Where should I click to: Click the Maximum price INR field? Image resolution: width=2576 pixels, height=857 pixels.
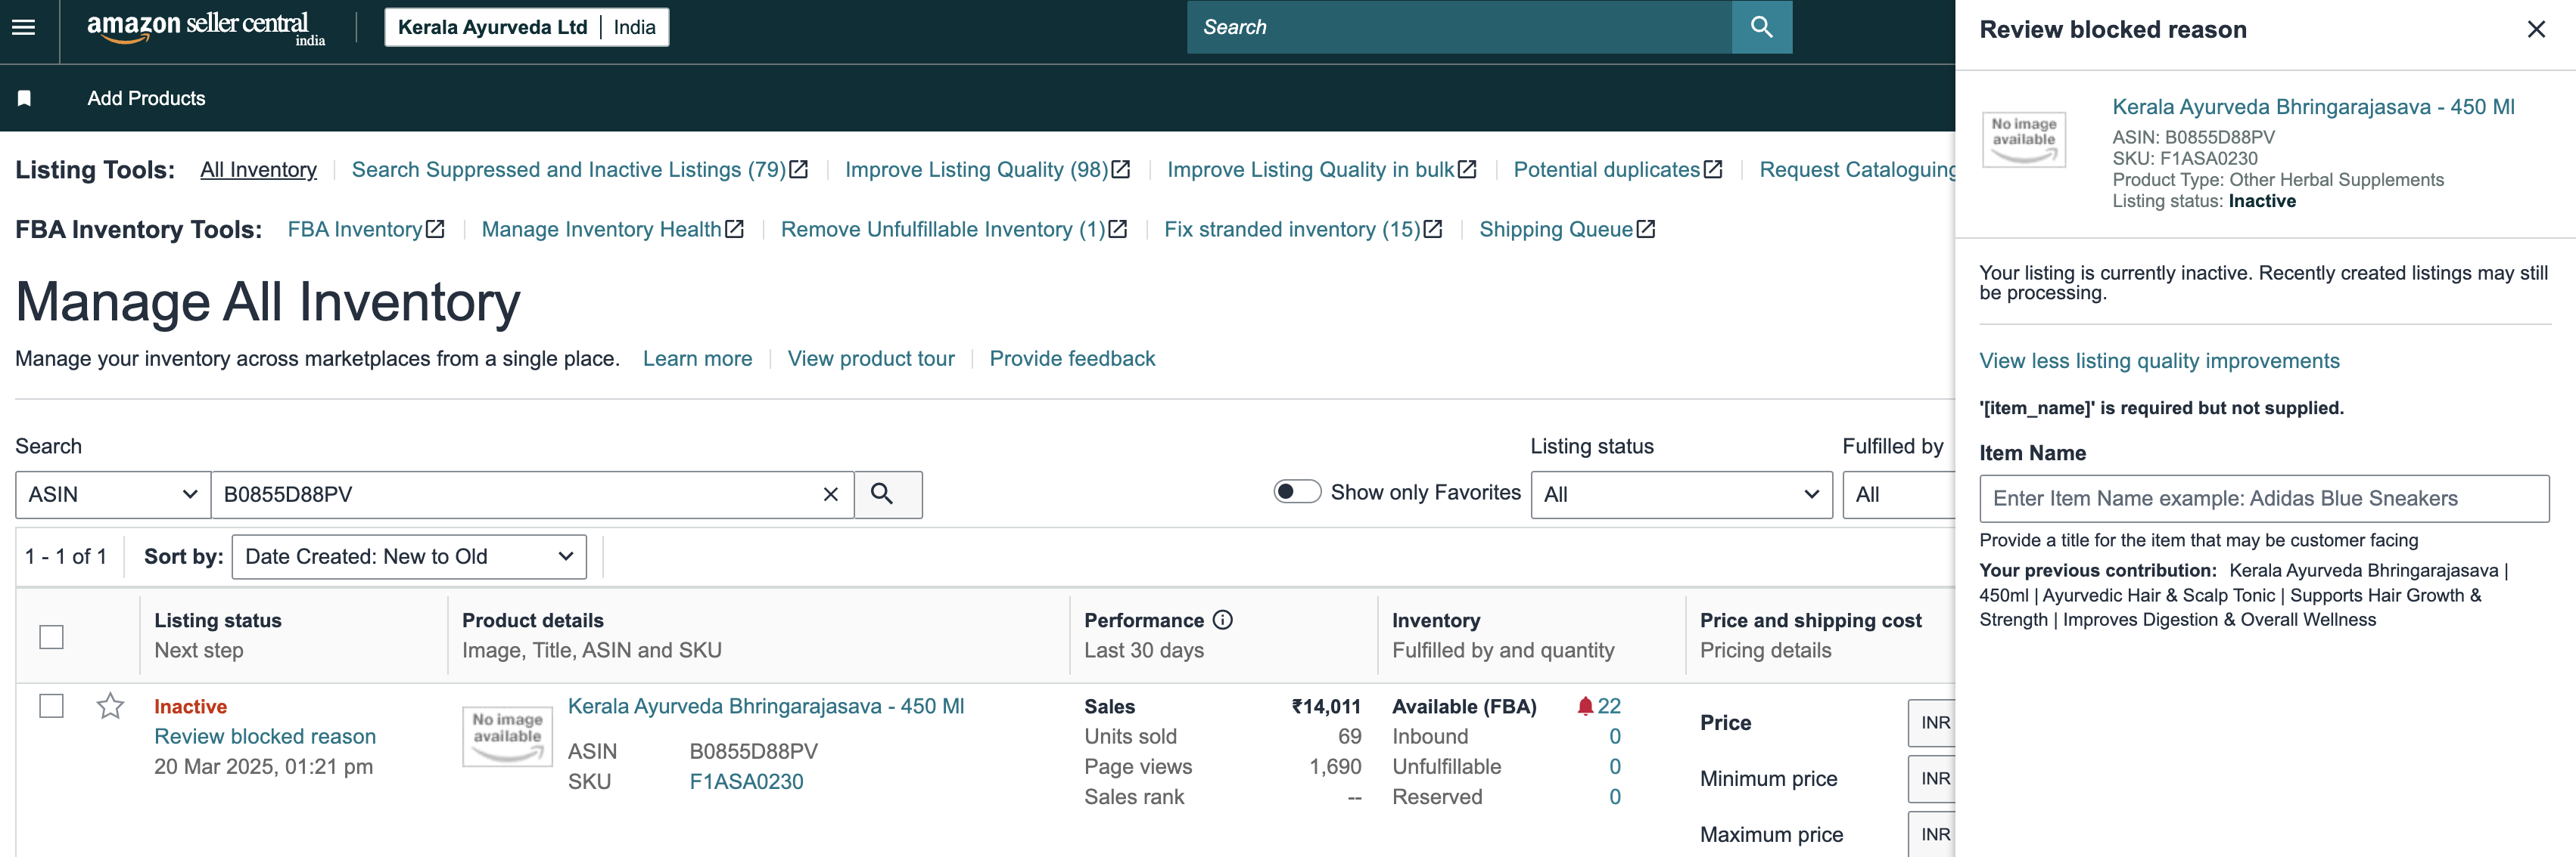(x=1932, y=834)
